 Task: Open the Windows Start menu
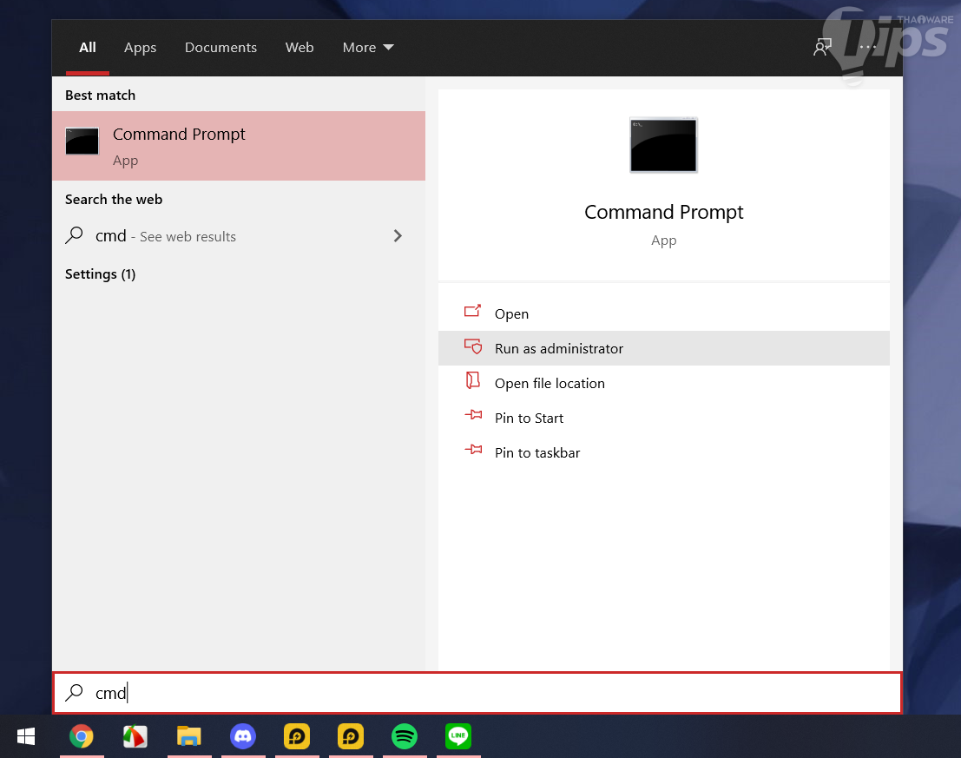[26, 736]
